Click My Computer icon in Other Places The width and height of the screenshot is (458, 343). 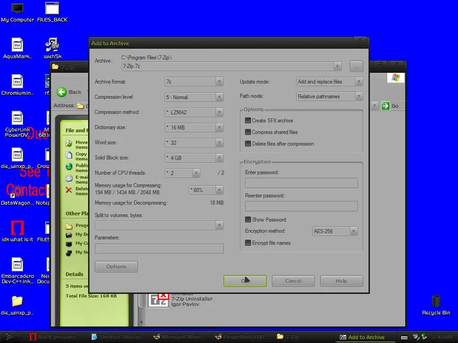coord(68,244)
